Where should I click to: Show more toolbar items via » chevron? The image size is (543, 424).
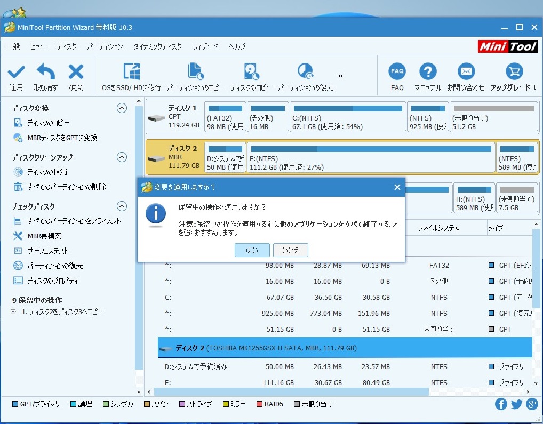point(341,76)
